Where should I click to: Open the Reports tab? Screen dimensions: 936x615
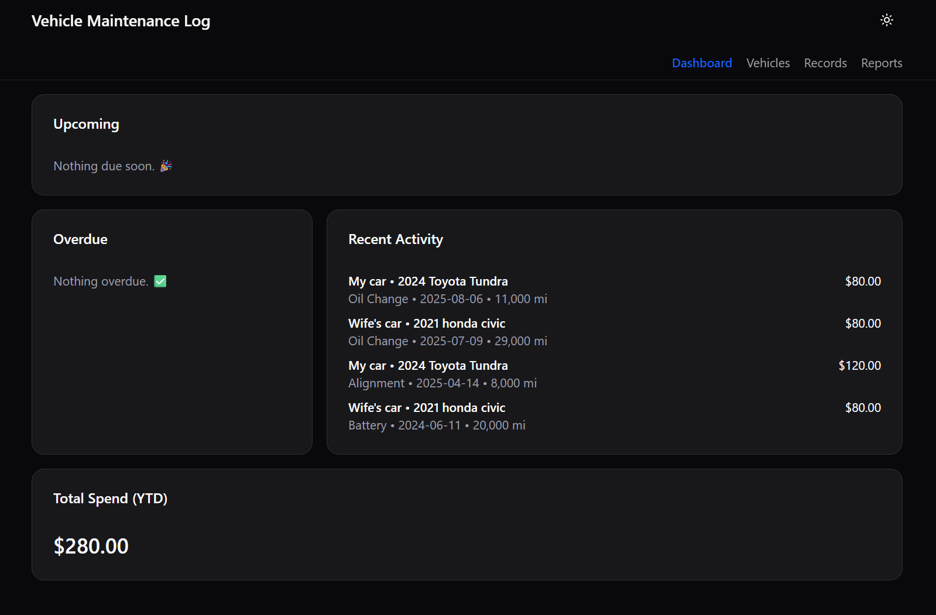(882, 63)
